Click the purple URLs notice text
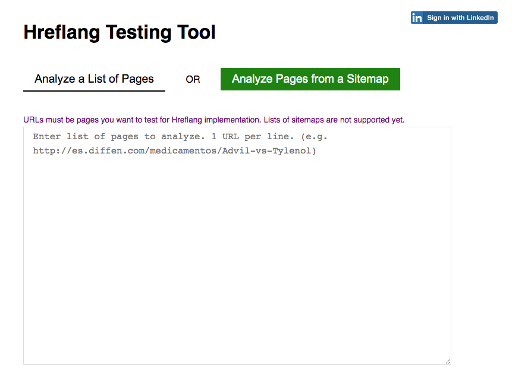The image size is (531, 370). coord(213,120)
